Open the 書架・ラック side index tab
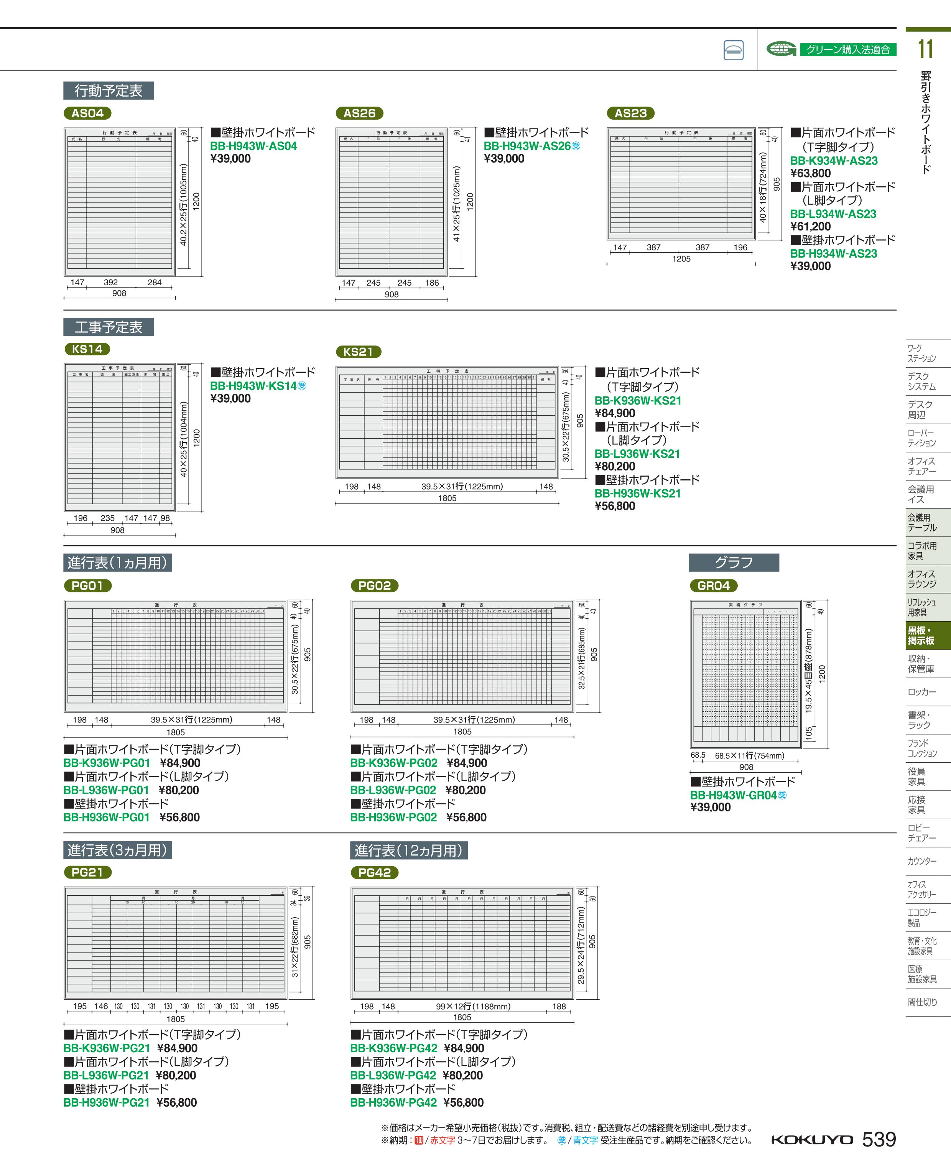The width and height of the screenshot is (951, 1173). point(928,720)
